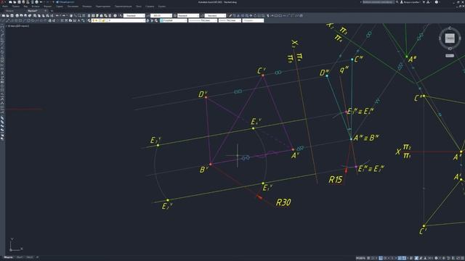Viewport: 465px width, 261px height.
Task: Click Undo arrow in standard toolbar
Action: point(57,16)
